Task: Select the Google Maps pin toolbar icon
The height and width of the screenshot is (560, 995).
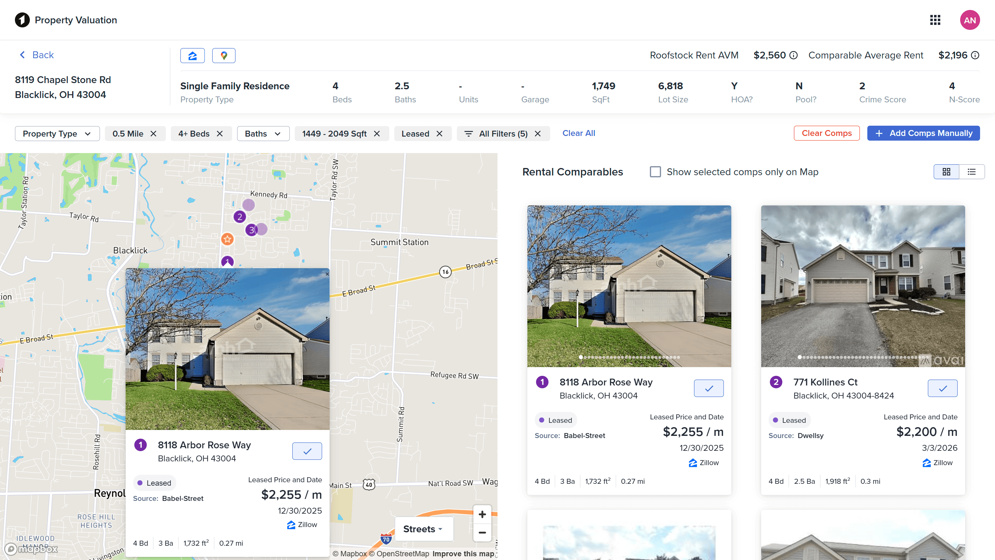Action: coord(224,55)
